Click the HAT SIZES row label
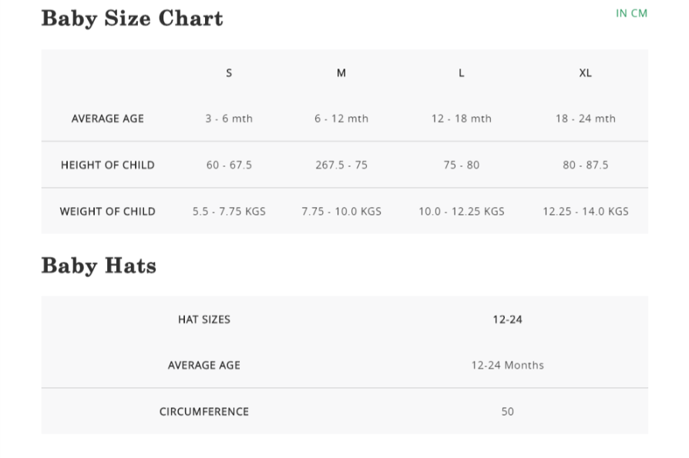Image resolution: width=689 pixels, height=458 pixels. coord(204,319)
